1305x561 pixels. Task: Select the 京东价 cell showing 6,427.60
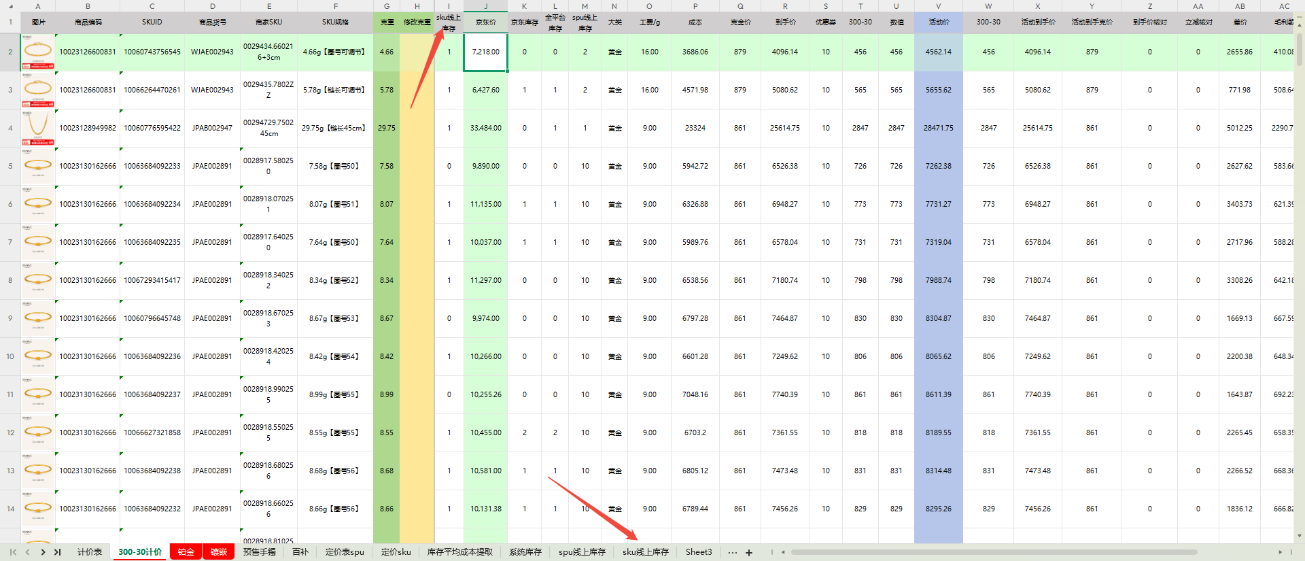(x=485, y=90)
